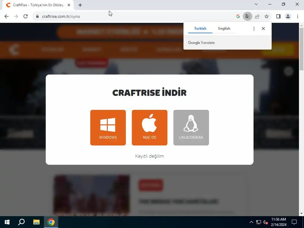
Task: Reload the current page
Action: [x=26, y=17]
